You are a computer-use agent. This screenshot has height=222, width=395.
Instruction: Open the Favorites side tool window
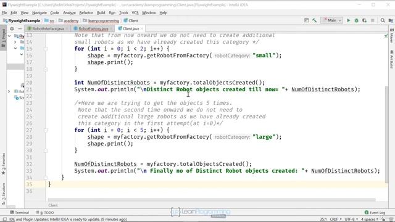(x=3, y=163)
